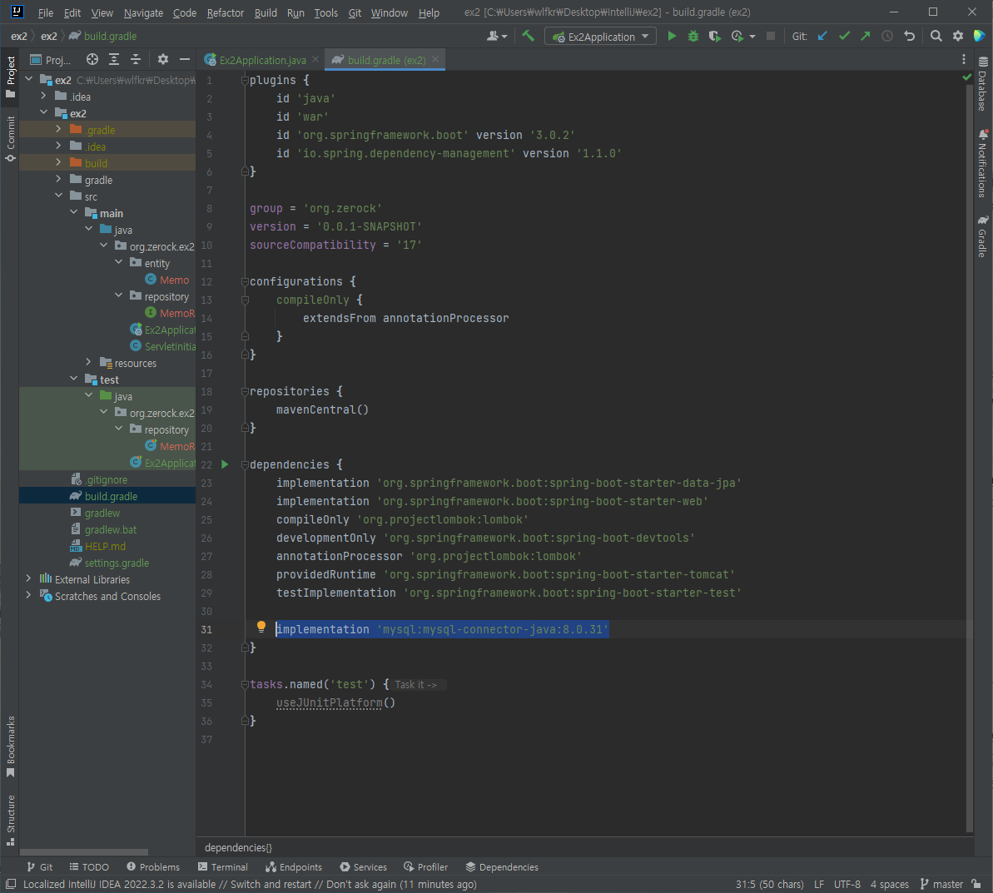Image resolution: width=993 pixels, height=893 pixels.
Task: Click the editor vertical scrollbar
Action: point(969,456)
